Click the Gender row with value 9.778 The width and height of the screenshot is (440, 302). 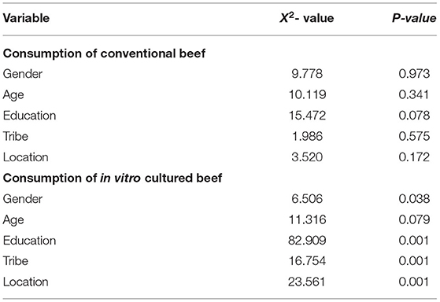tap(220, 74)
